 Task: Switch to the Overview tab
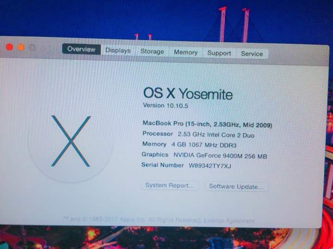coord(81,49)
